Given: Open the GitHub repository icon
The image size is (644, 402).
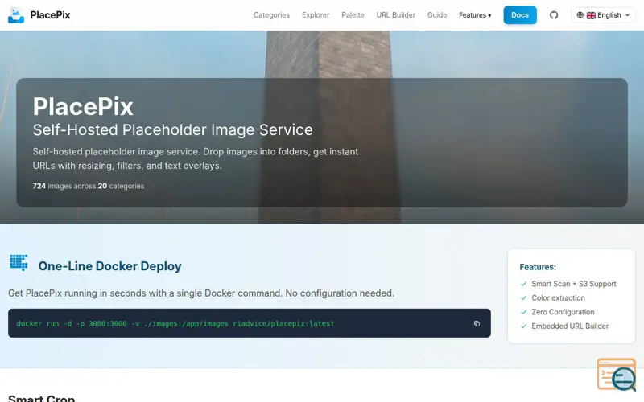Looking at the screenshot, I should 554,15.
